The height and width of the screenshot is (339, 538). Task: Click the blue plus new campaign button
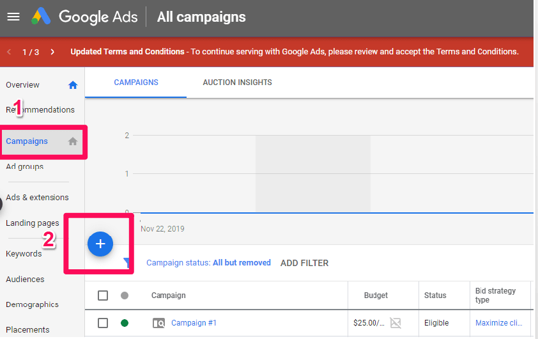click(100, 244)
